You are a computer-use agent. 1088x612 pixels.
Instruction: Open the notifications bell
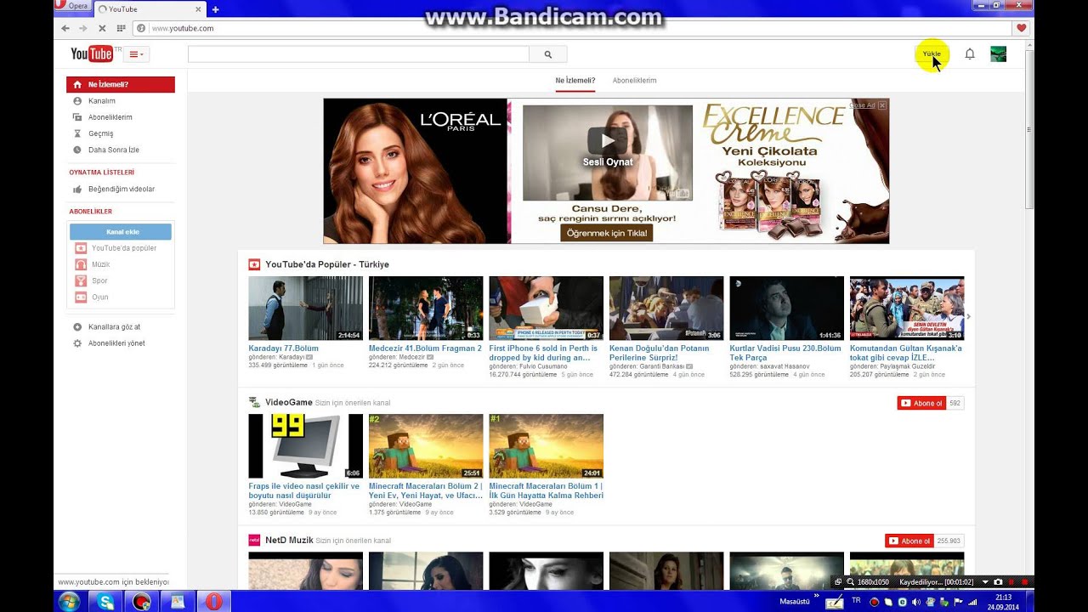[x=970, y=54]
